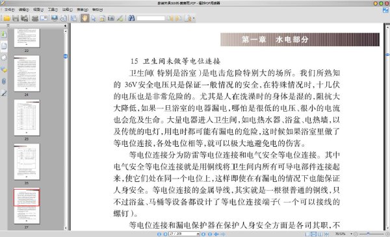Save the document with the floppy icon

coord(16,18)
